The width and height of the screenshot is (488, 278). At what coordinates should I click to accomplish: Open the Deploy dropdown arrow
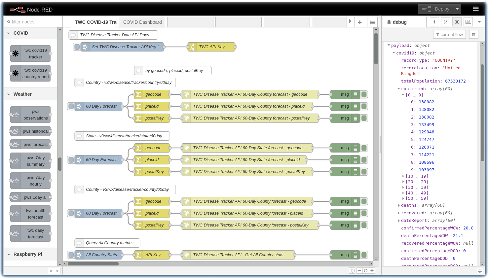(x=457, y=9)
